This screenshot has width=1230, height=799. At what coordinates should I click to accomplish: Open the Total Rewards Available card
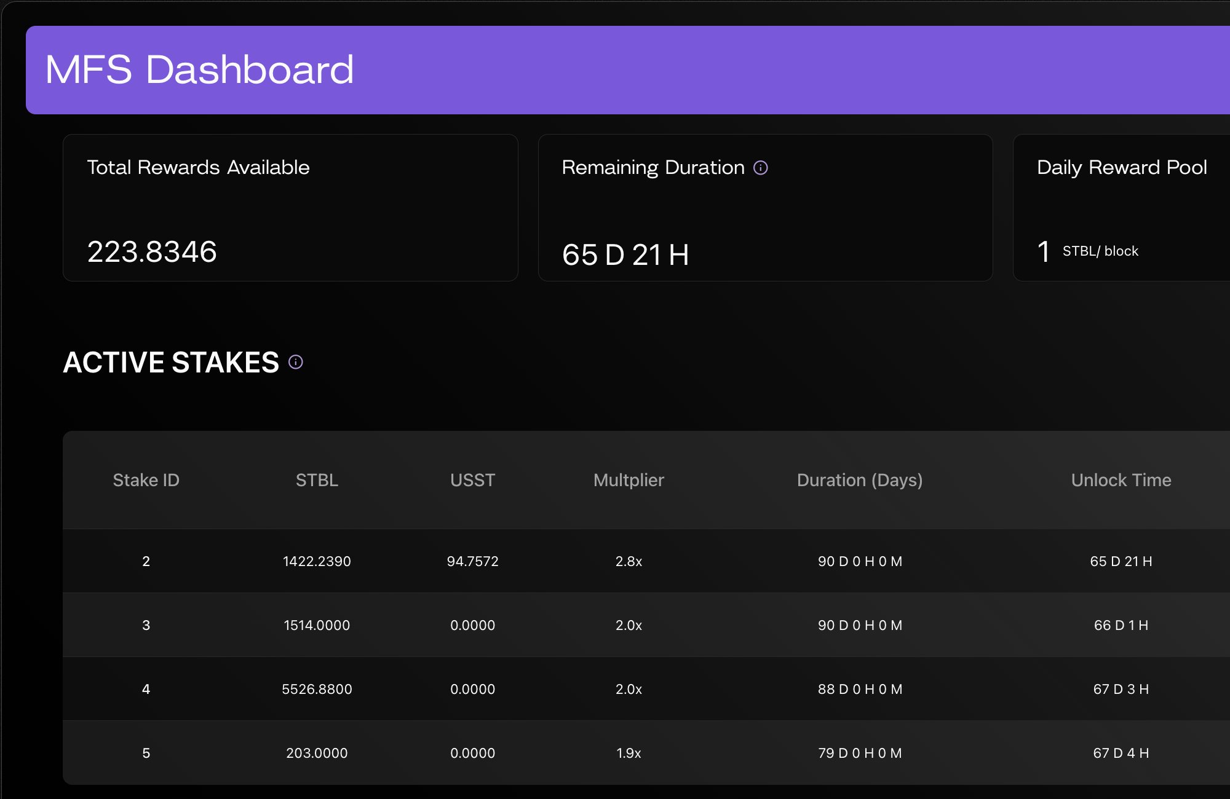[x=290, y=208]
